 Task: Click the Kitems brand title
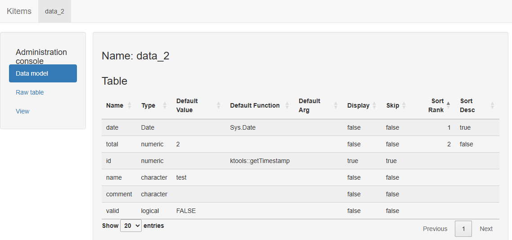click(x=19, y=11)
